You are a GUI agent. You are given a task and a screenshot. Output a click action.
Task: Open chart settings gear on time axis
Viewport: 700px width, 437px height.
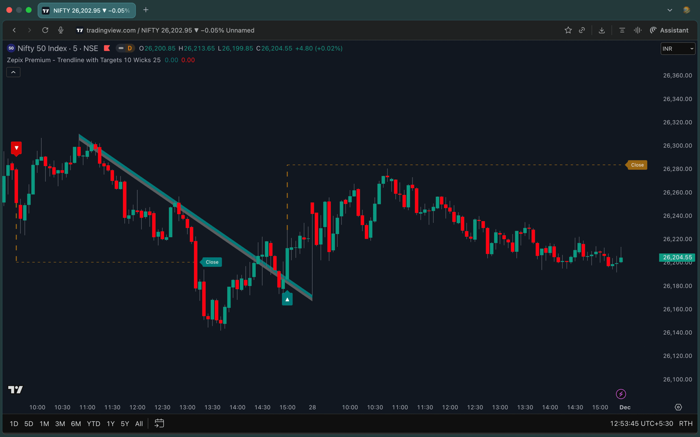pos(678,407)
